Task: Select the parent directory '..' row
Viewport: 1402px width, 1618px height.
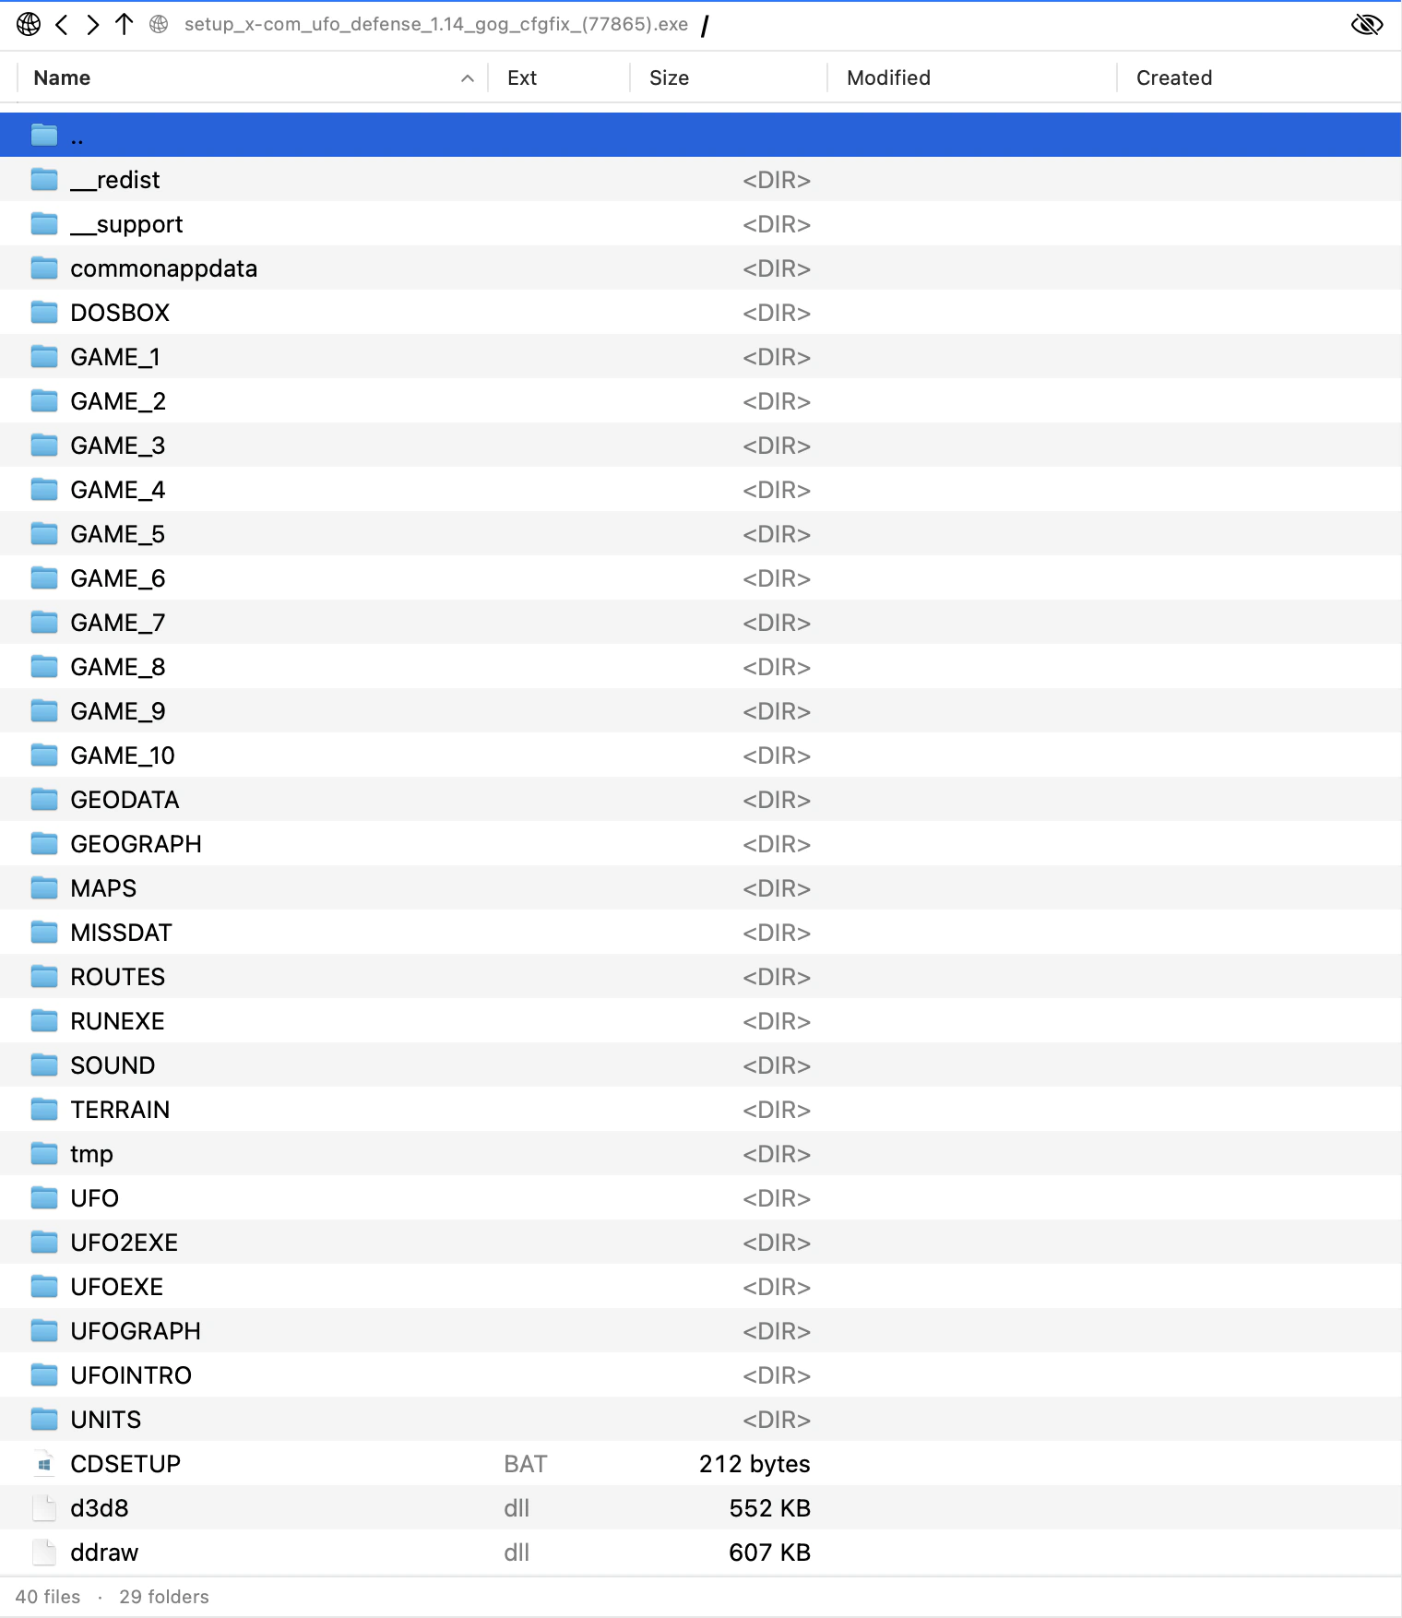Action: pos(701,135)
